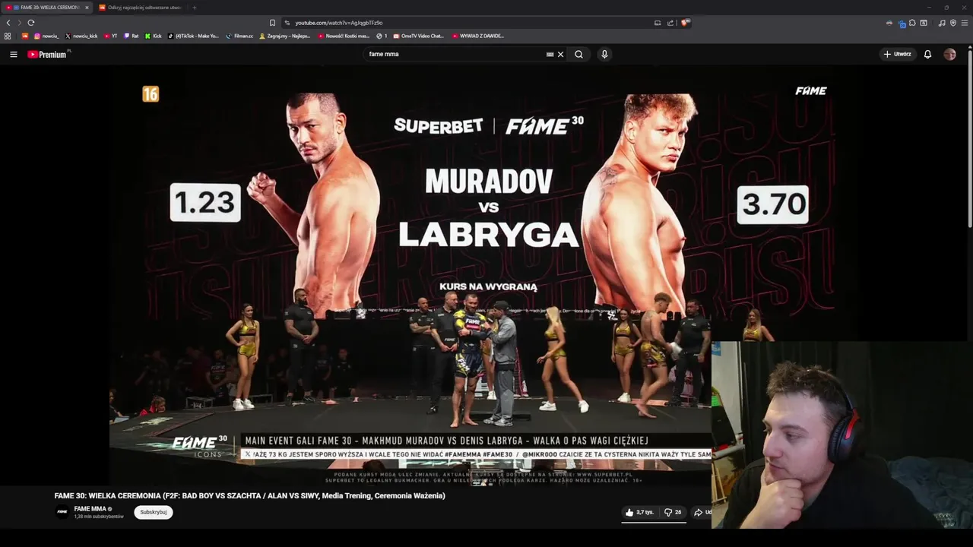The height and width of the screenshot is (547, 973).
Task: Go forward with the browser forward arrow
Action: (19, 23)
